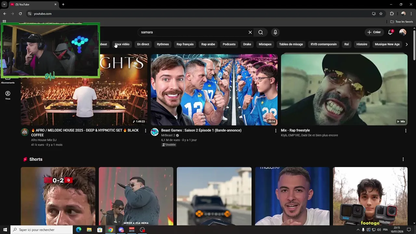Open File Explorer from the taskbar
Image resolution: width=416 pixels, height=234 pixels.
pos(89,230)
